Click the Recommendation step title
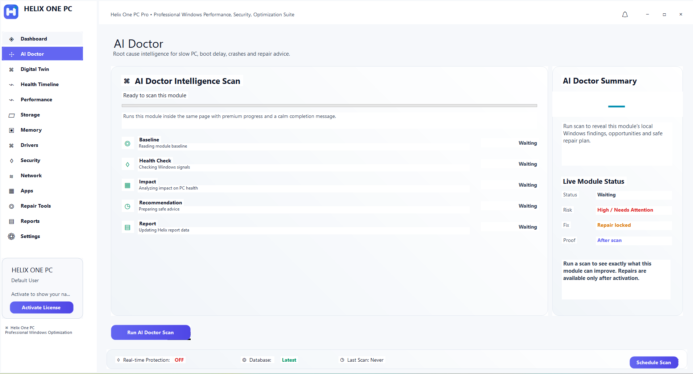Image resolution: width=693 pixels, height=374 pixels. coord(161,203)
